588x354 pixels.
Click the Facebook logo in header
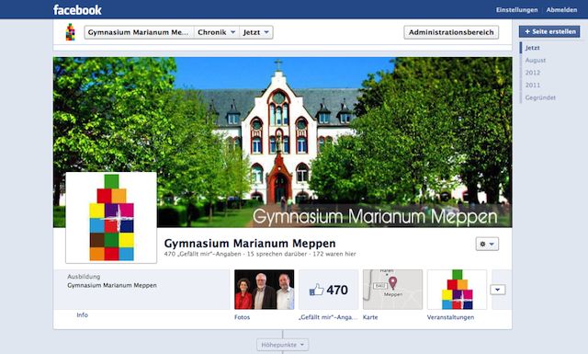(x=77, y=10)
